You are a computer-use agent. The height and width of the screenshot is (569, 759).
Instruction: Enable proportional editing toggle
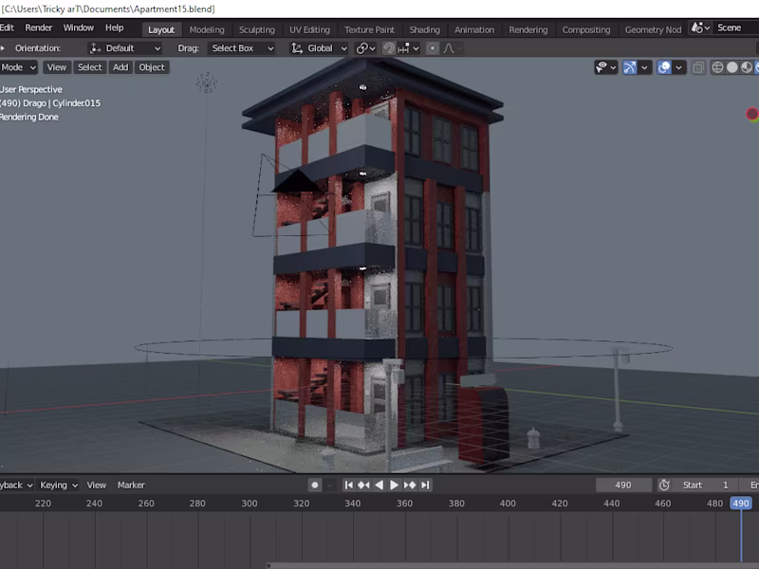pyautogui.click(x=433, y=48)
